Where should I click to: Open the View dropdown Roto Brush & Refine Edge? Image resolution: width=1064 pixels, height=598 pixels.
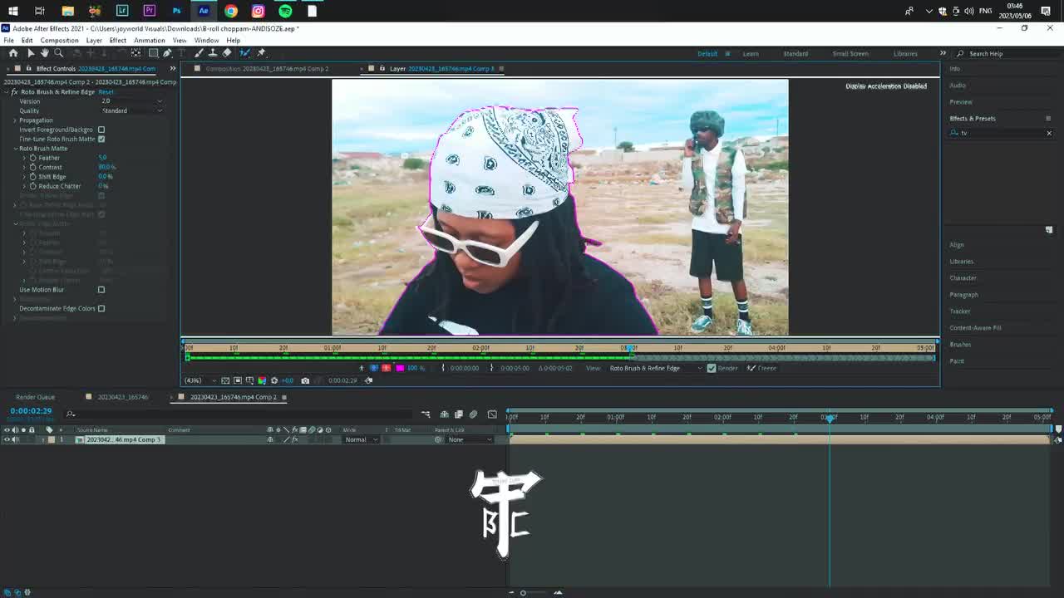point(655,368)
